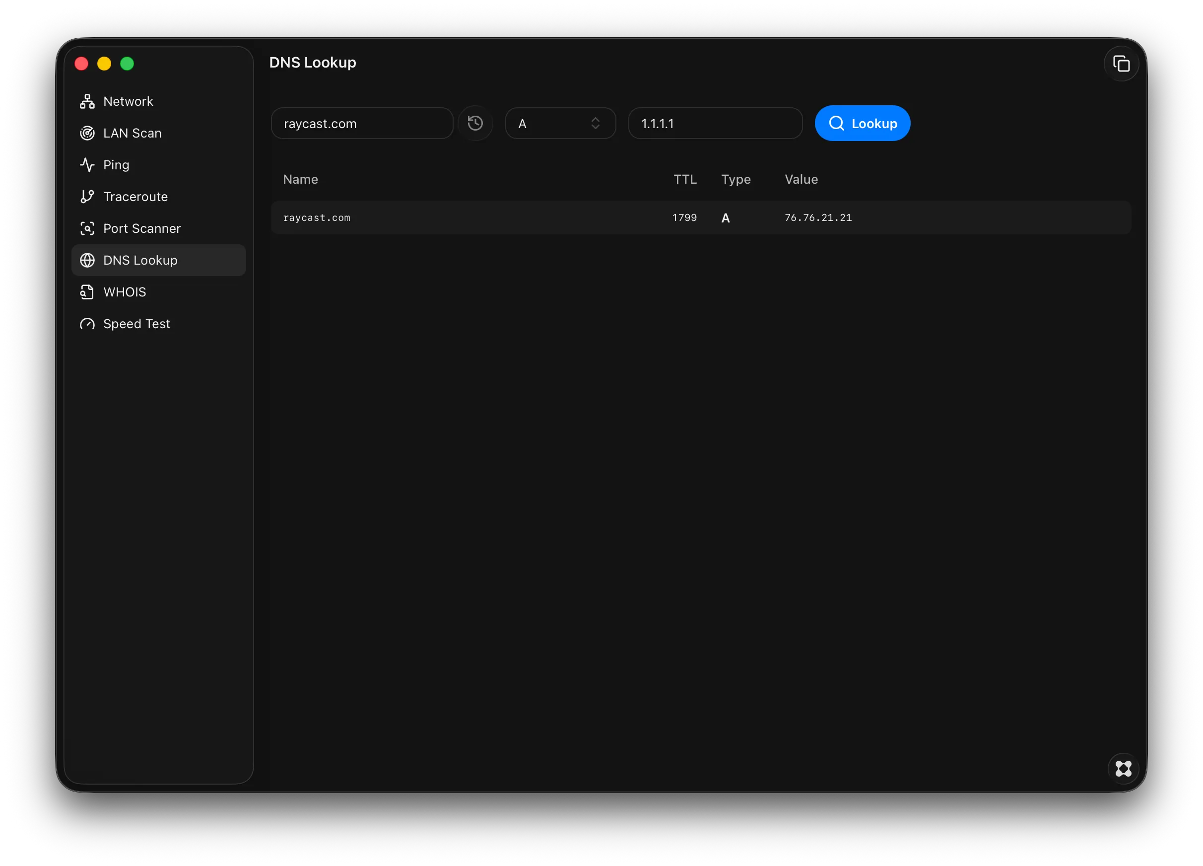The image size is (1203, 866).
Task: Click the Lookup button label
Action: pyautogui.click(x=874, y=124)
